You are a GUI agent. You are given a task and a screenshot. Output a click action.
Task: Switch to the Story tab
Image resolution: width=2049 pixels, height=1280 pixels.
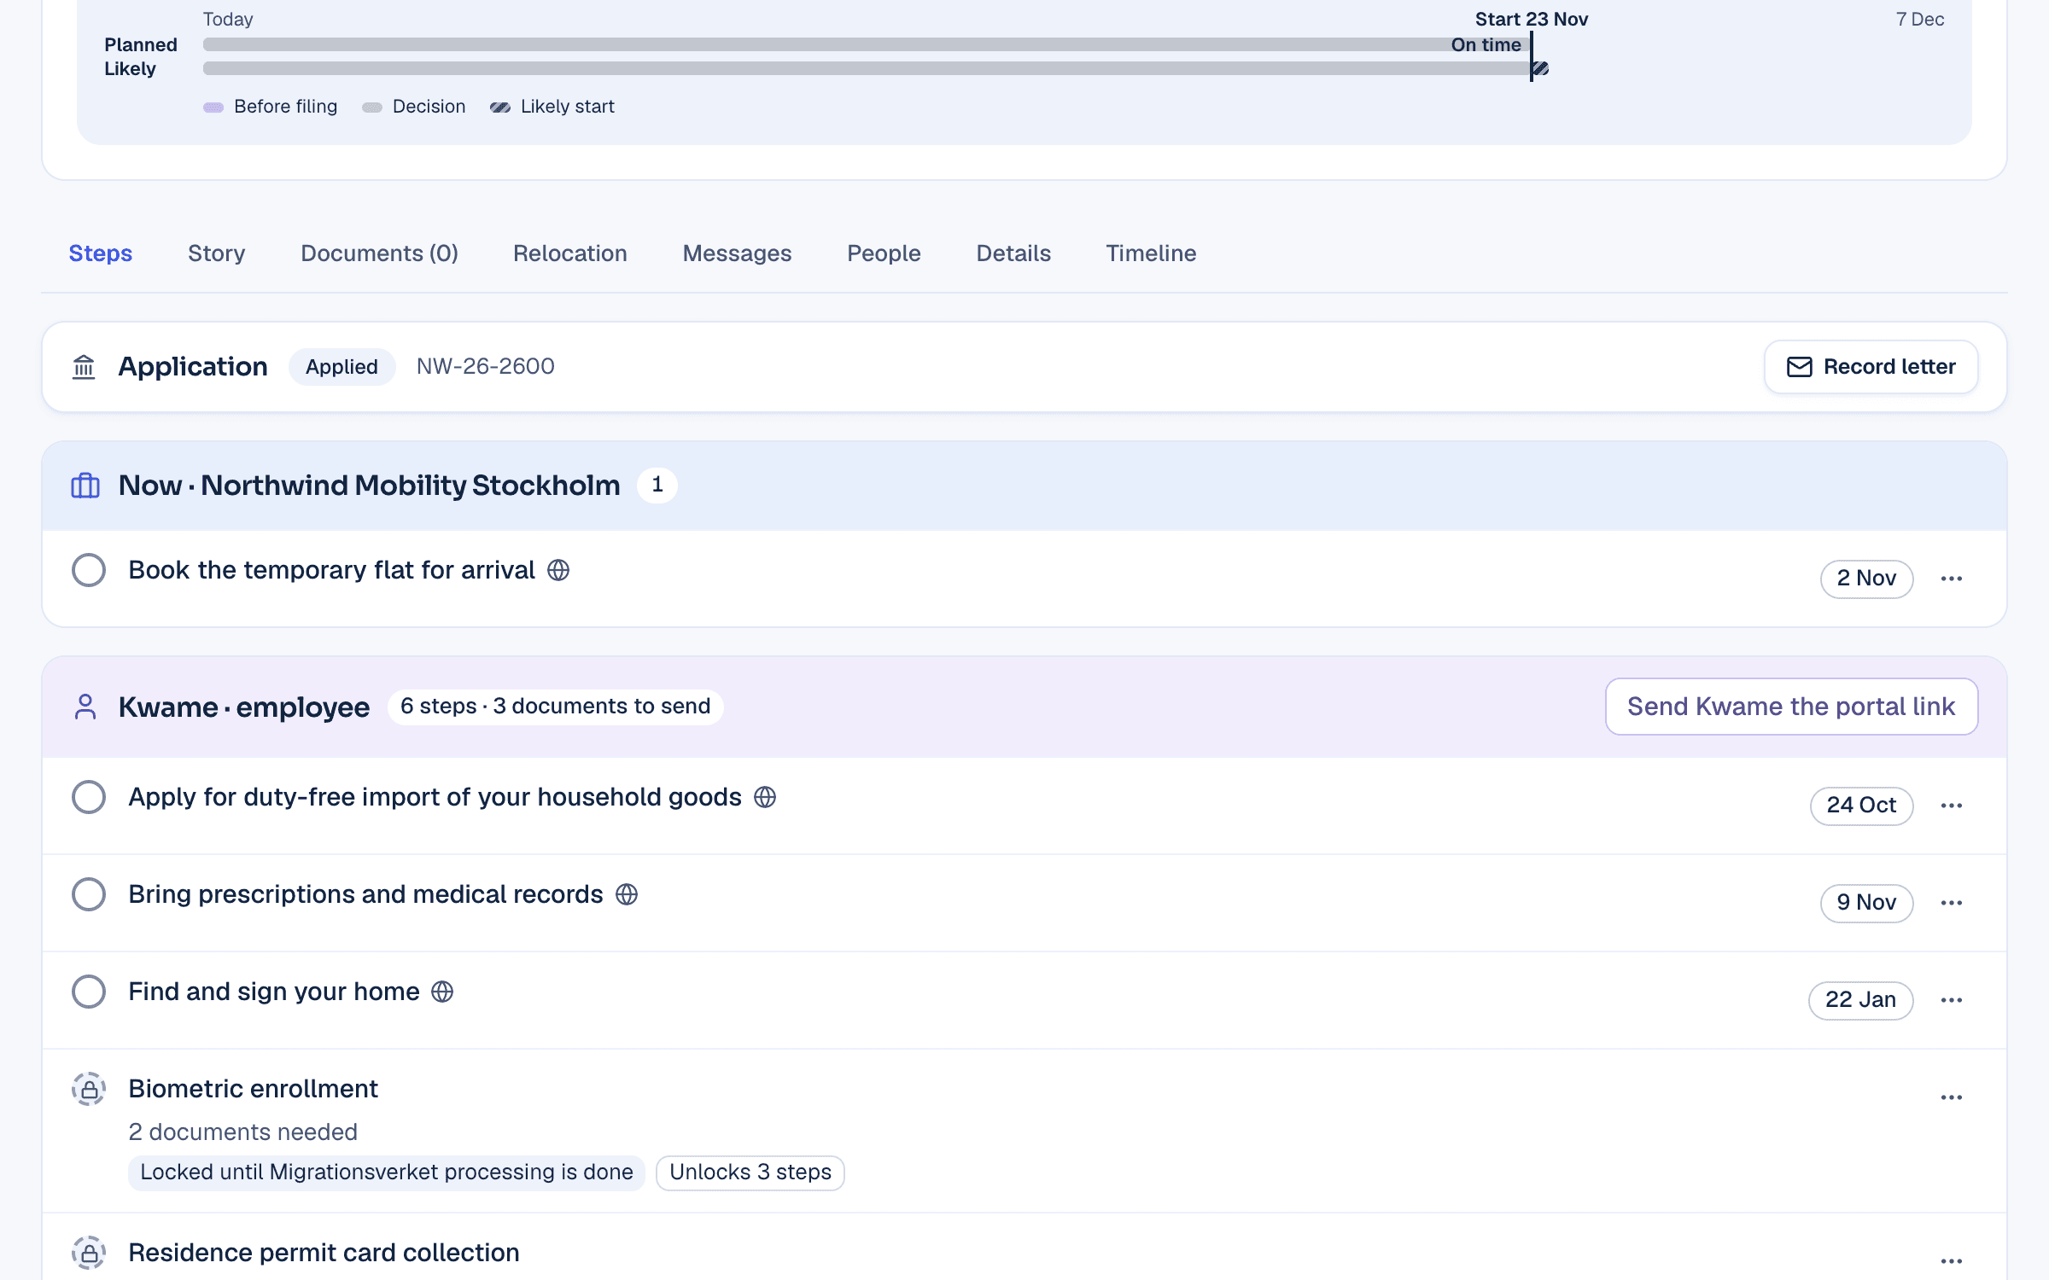217,253
